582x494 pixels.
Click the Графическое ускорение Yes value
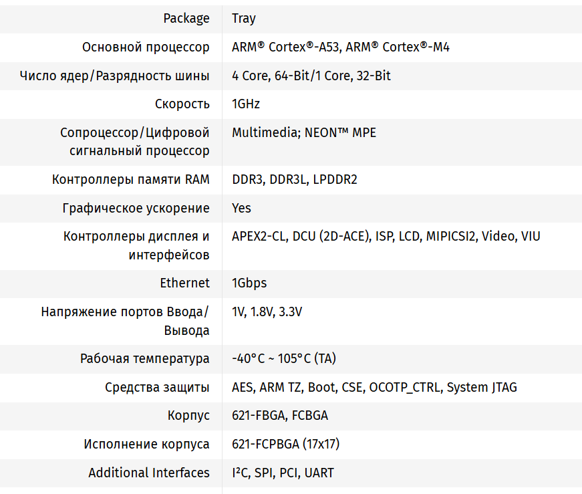tap(242, 209)
